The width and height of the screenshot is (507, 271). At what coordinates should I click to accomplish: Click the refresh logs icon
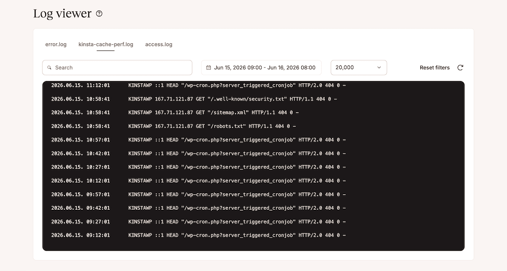click(x=461, y=68)
